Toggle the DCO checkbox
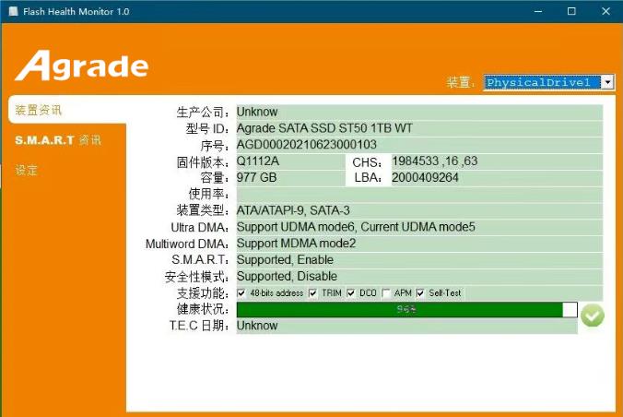The width and height of the screenshot is (623, 417). (x=351, y=293)
